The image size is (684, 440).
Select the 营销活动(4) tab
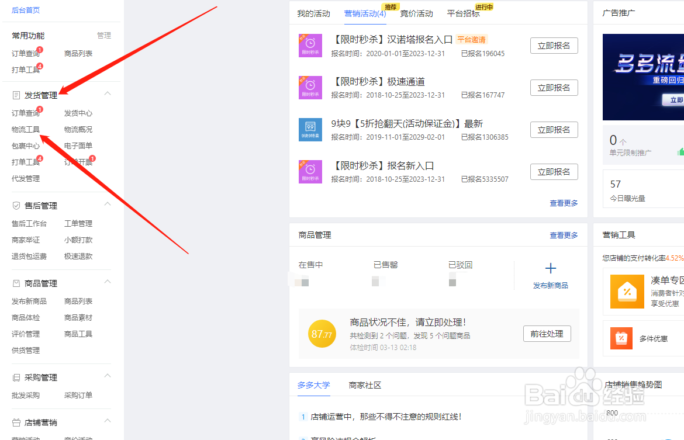click(365, 13)
